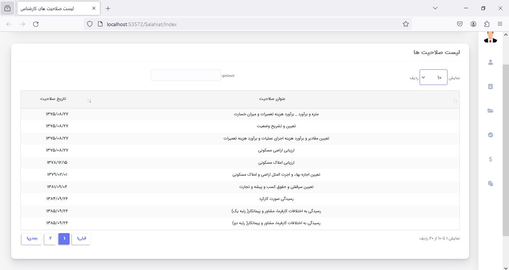Image resolution: width=509 pixels, height=270 pixels.
Task: Click the بعدی next page button
Action: point(31,239)
